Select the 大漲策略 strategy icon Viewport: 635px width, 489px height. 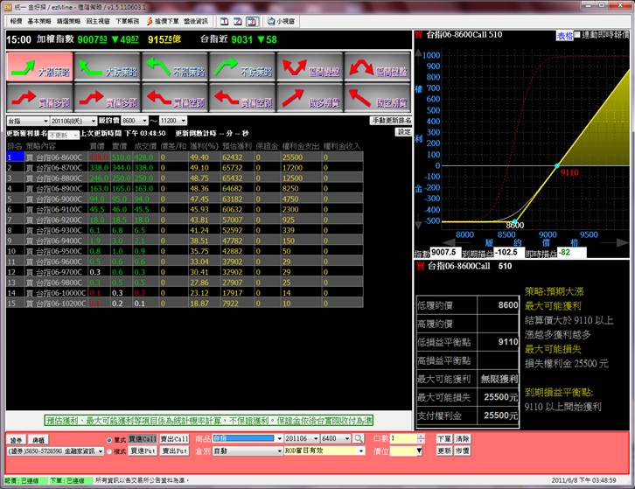pos(38,66)
